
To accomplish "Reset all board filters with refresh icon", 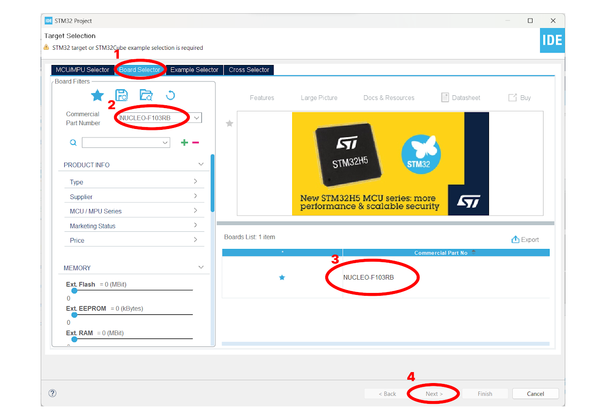I will click(x=170, y=95).
